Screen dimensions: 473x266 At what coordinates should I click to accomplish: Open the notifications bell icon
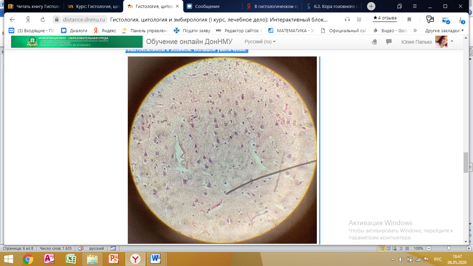pos(374,42)
